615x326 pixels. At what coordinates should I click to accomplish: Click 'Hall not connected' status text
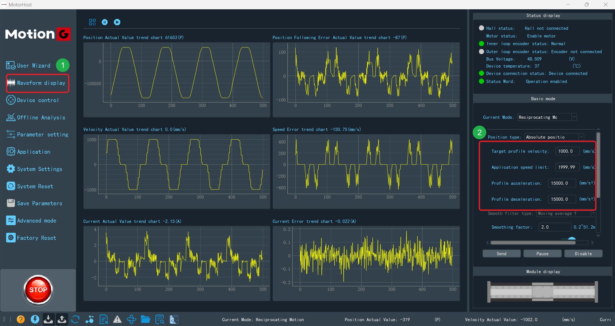click(x=546, y=28)
